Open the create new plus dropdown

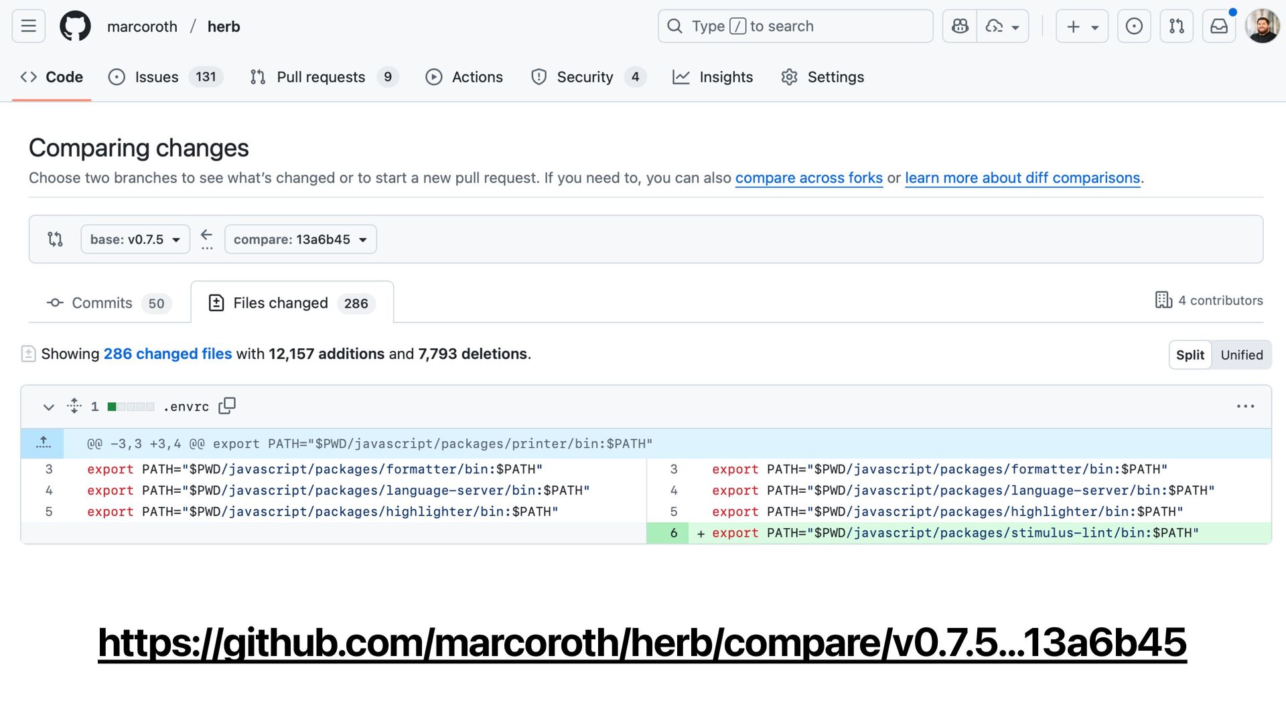1082,26
